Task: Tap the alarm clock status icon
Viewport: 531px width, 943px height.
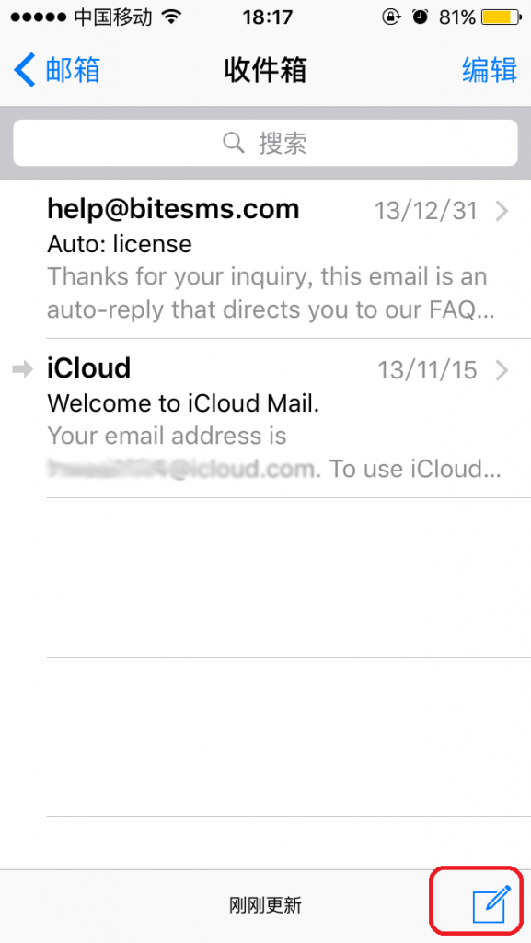Action: pos(421,17)
